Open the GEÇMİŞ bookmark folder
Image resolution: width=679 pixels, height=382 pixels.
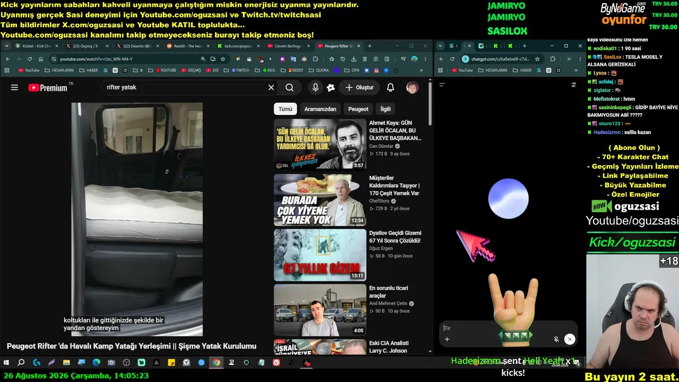pyautogui.click(x=191, y=70)
